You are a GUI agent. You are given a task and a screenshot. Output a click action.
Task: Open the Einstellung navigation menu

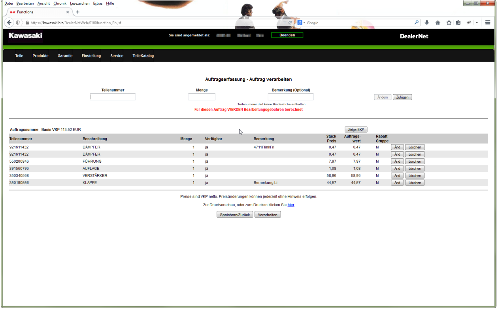point(91,56)
